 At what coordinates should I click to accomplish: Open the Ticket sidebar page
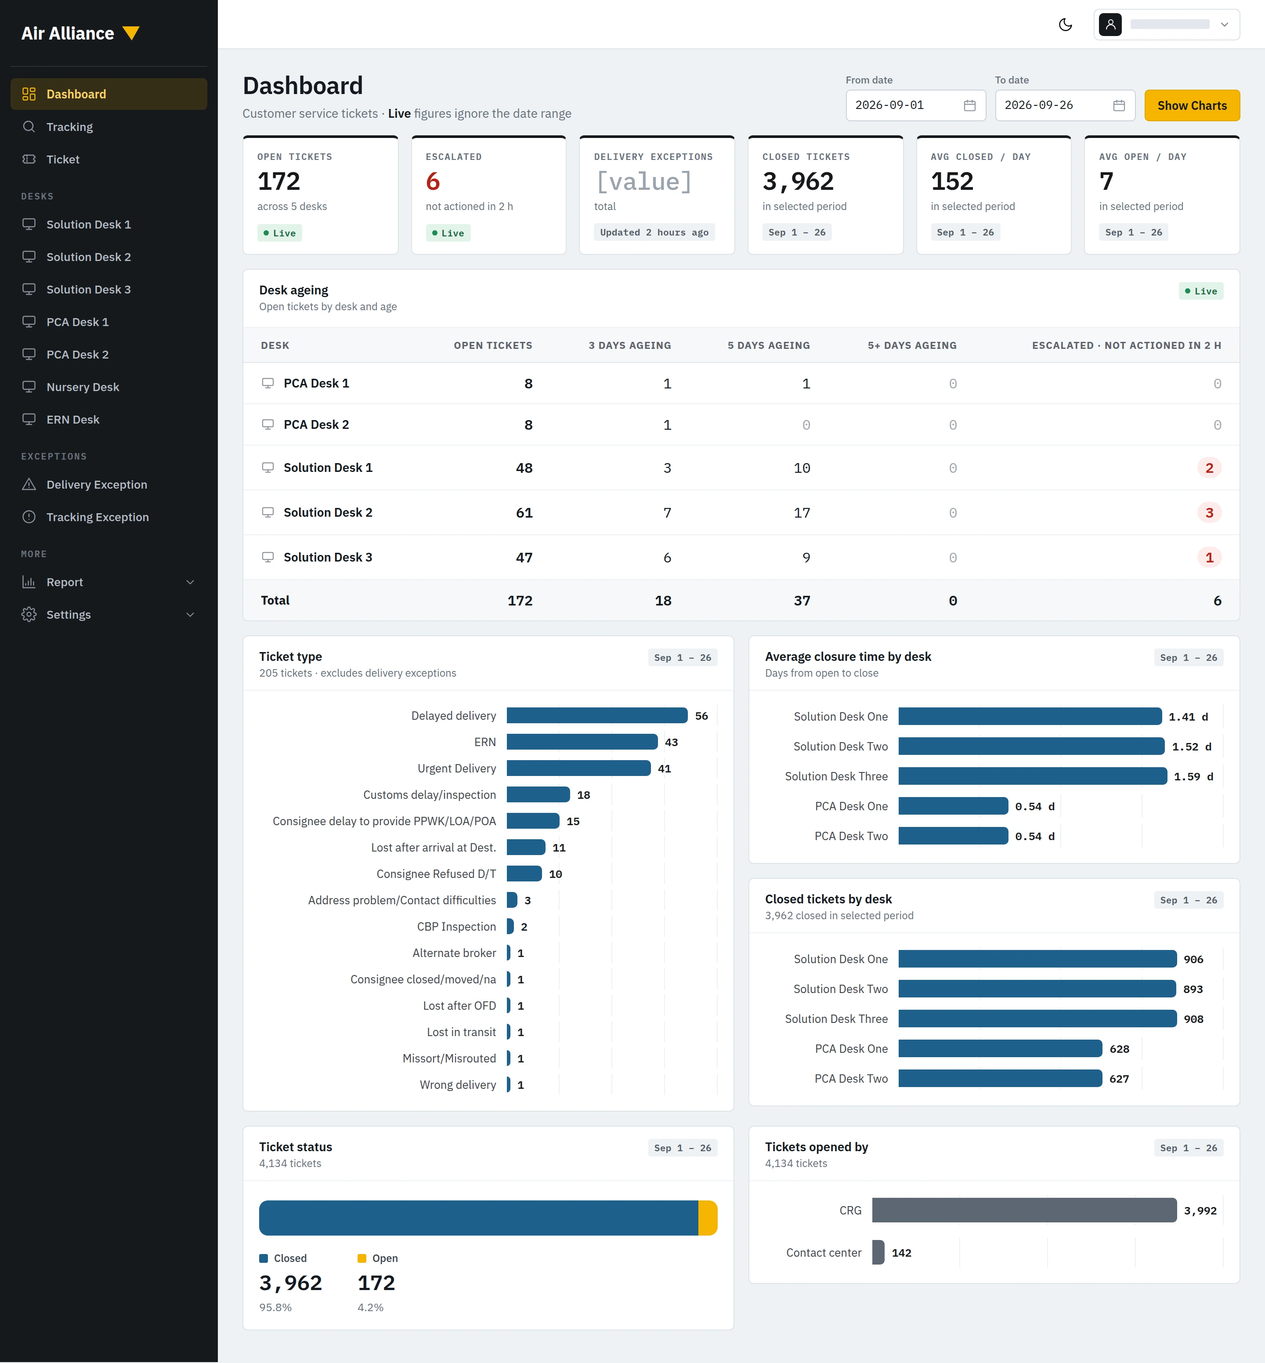tap(109, 159)
